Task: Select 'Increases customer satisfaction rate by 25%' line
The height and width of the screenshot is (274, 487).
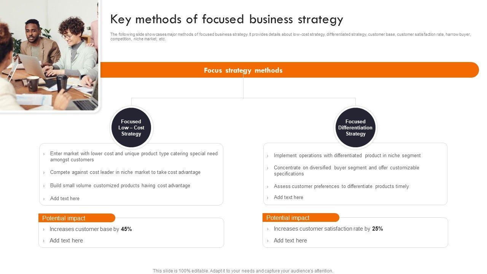Action: click(x=328, y=229)
